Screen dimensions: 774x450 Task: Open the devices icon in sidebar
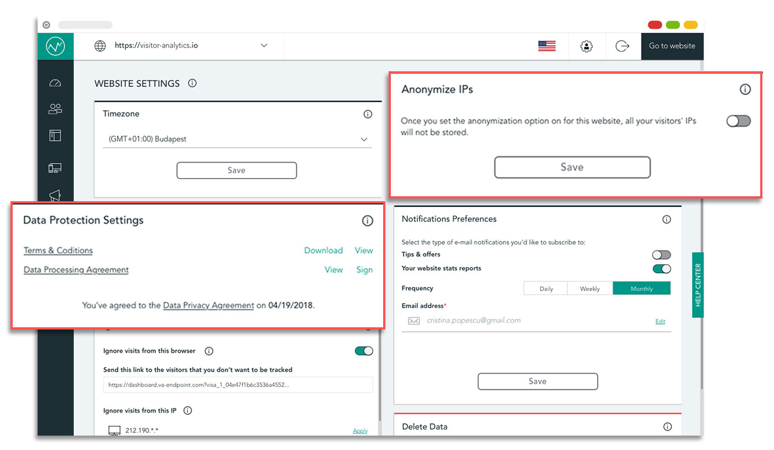click(x=55, y=168)
